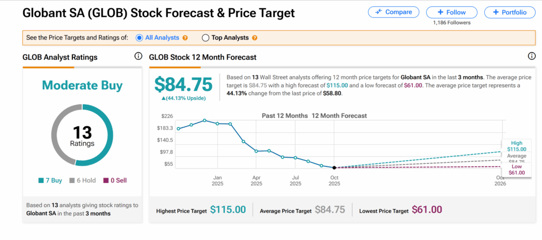Click the gray Hold legend square
Screen dimensions: 542x240
72,181
